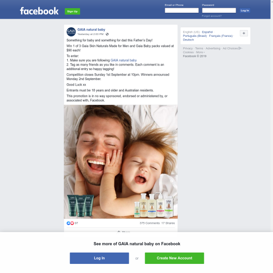Click the header Log In button
273x273 pixels.
[x=245, y=10]
